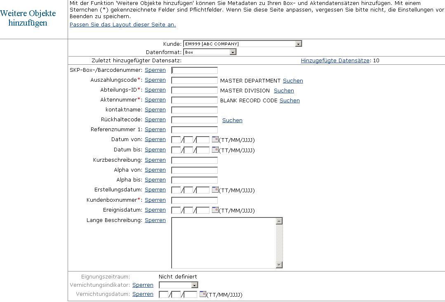Open the page layout customization link
Viewport: 445px width, 302px height.
click(x=122, y=25)
